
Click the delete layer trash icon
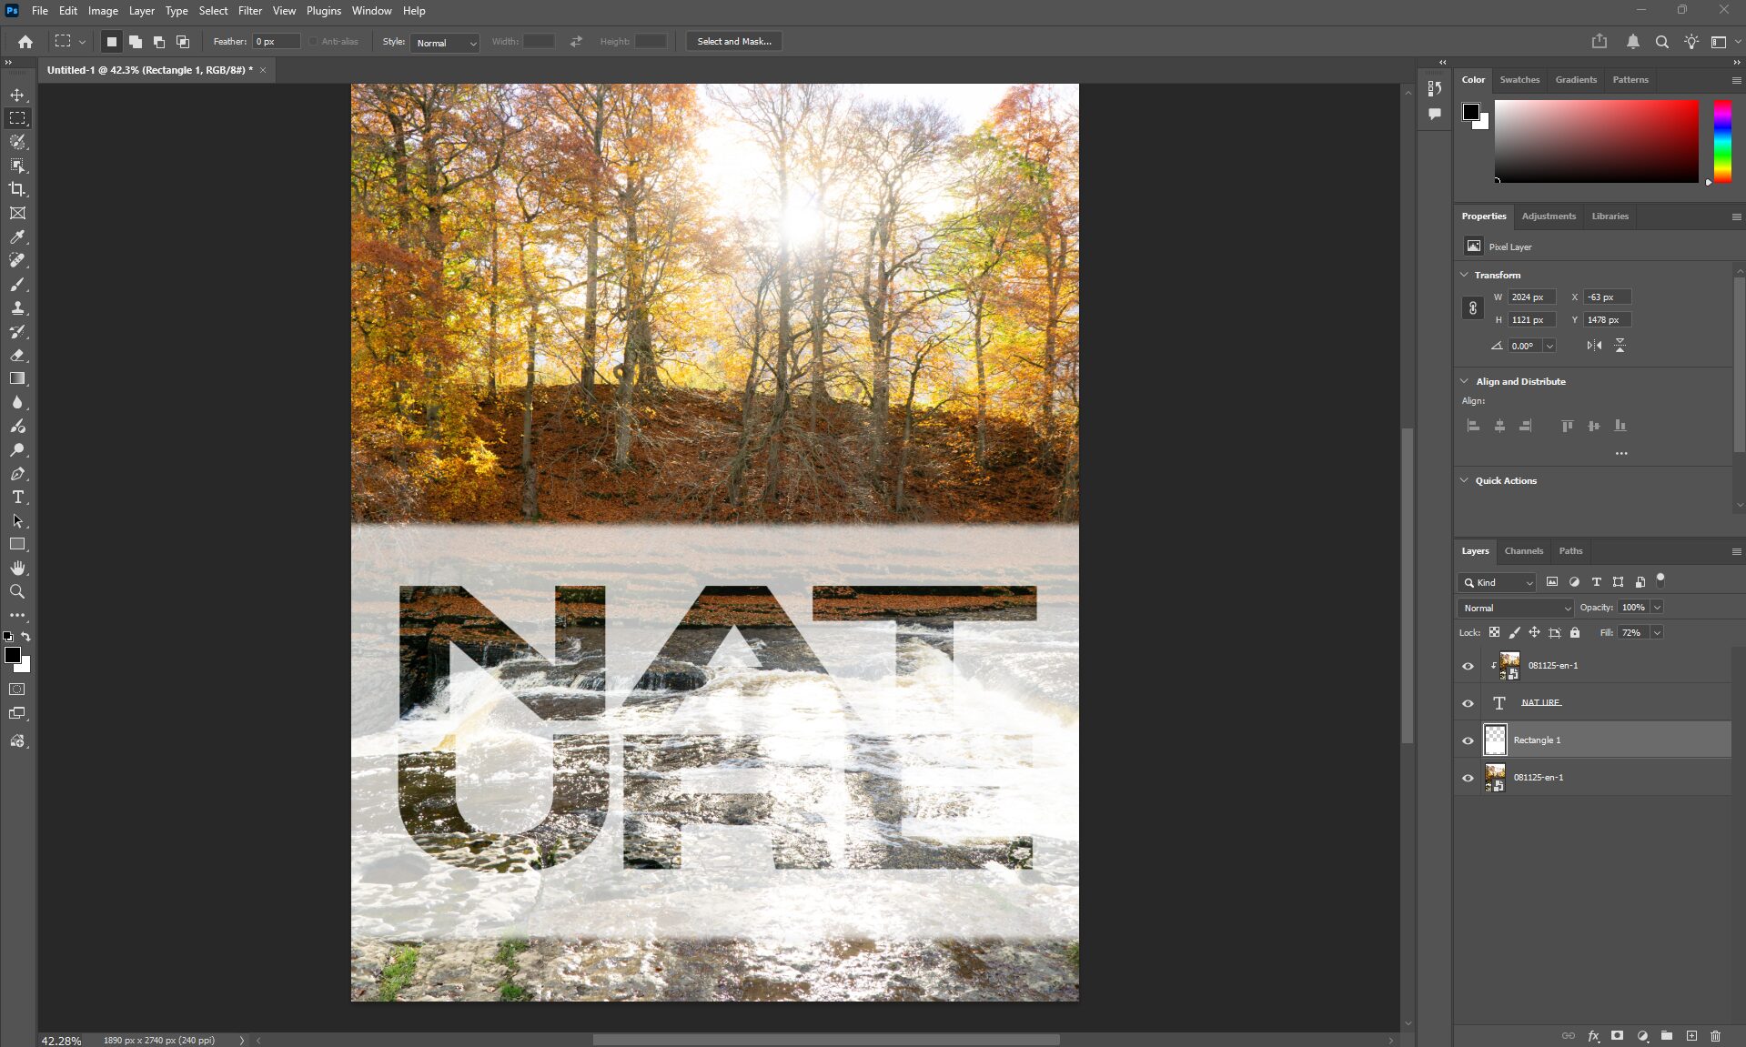[1715, 1035]
